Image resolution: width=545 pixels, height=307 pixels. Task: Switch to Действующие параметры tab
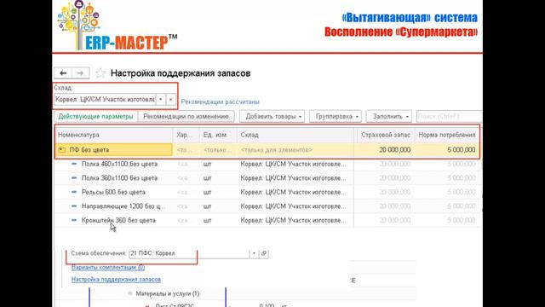pos(95,117)
